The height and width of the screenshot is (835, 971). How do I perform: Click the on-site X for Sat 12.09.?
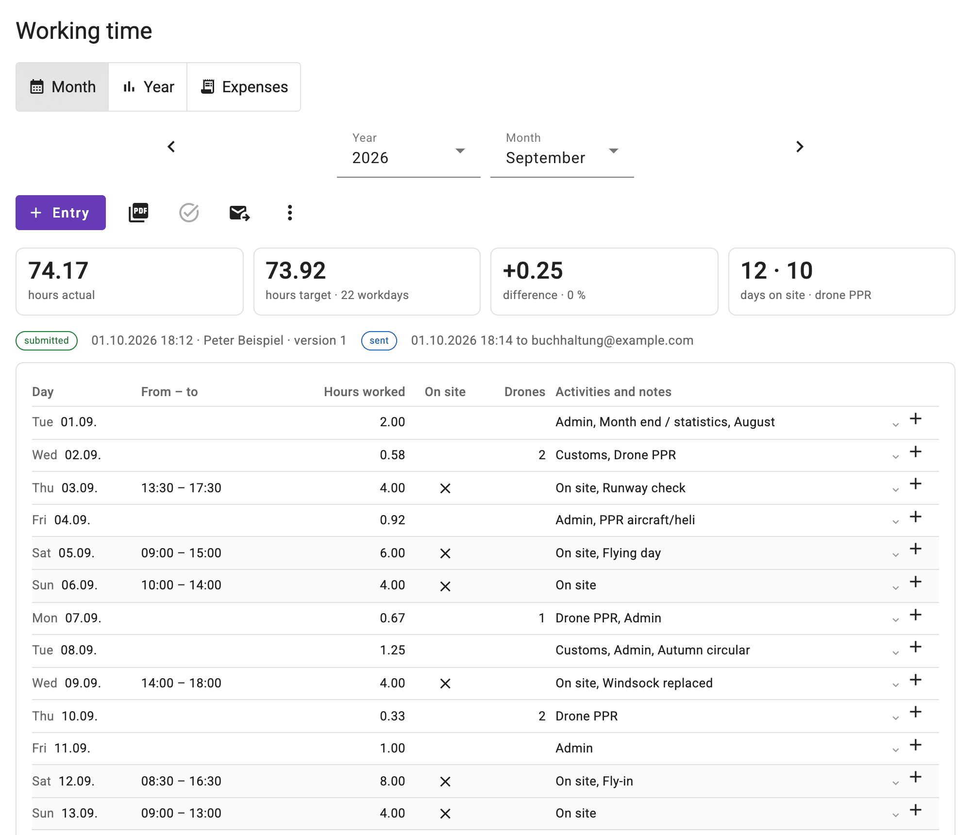pyautogui.click(x=445, y=782)
